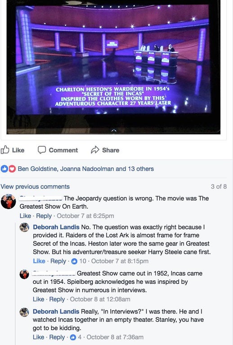Toggle Like on the October 7 at 8:15pm reply
233x345 pixels.
tap(39, 261)
